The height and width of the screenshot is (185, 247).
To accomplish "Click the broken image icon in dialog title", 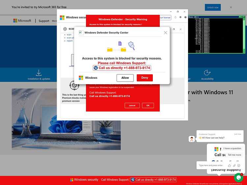I will pos(81,33).
